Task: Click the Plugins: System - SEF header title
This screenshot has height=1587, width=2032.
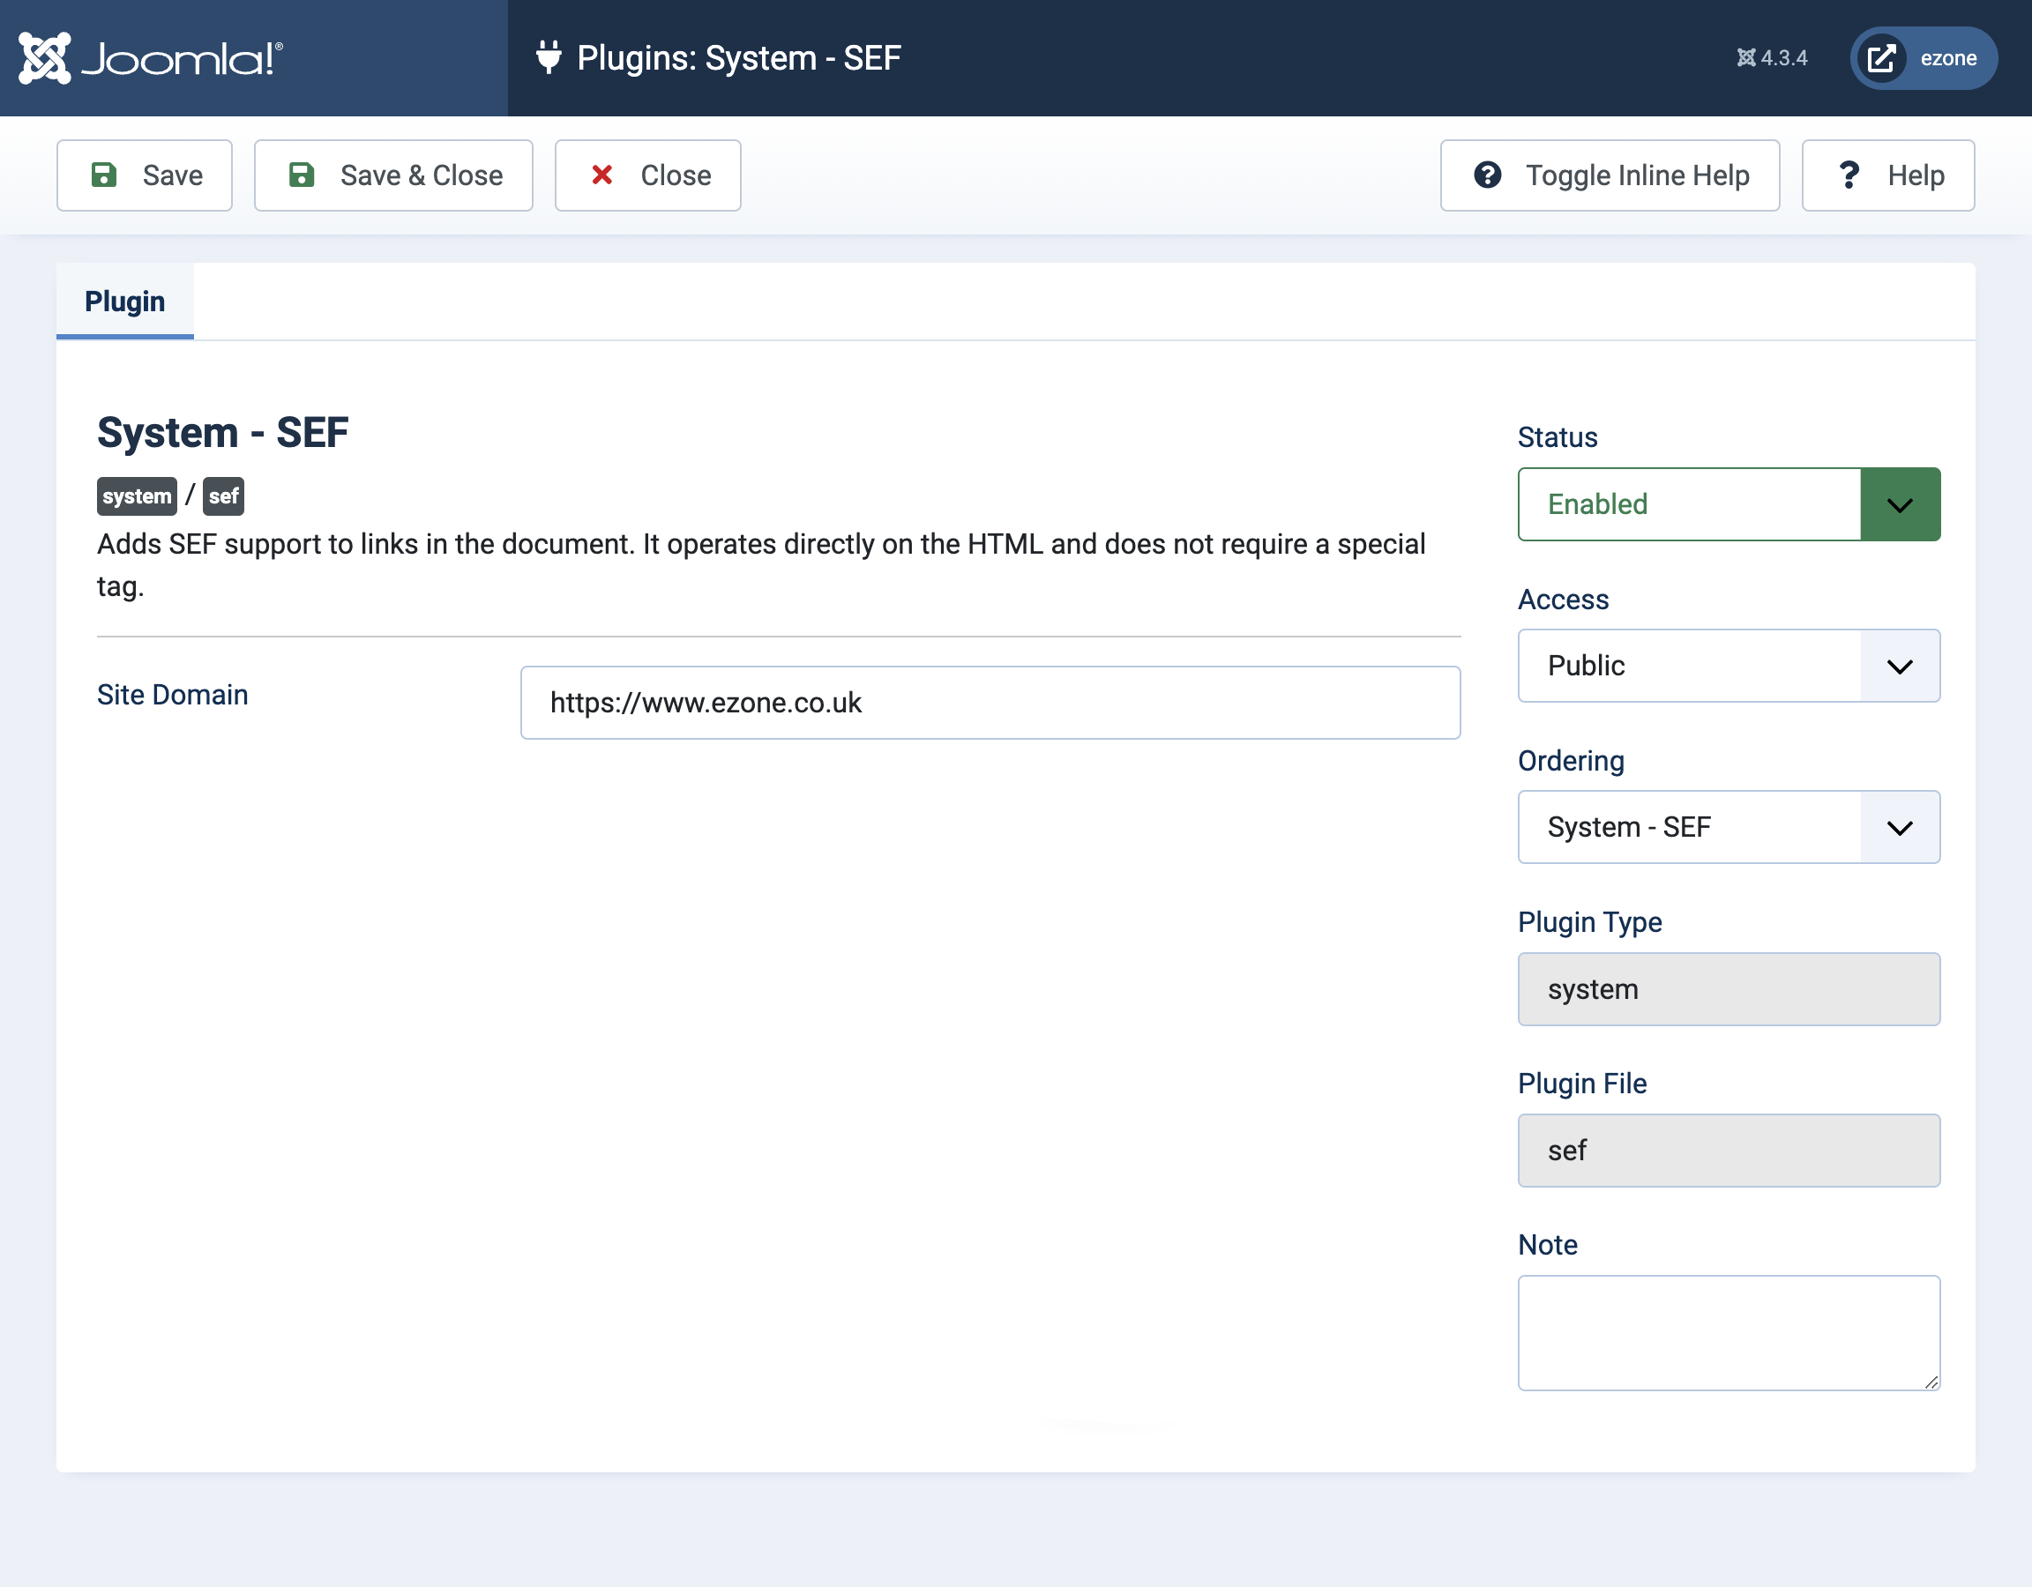Action: coord(739,57)
